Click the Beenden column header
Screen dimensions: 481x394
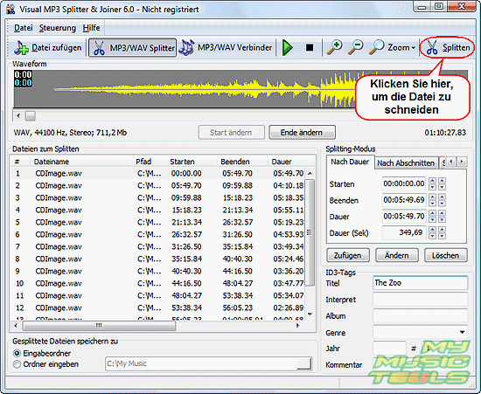pyautogui.click(x=243, y=162)
